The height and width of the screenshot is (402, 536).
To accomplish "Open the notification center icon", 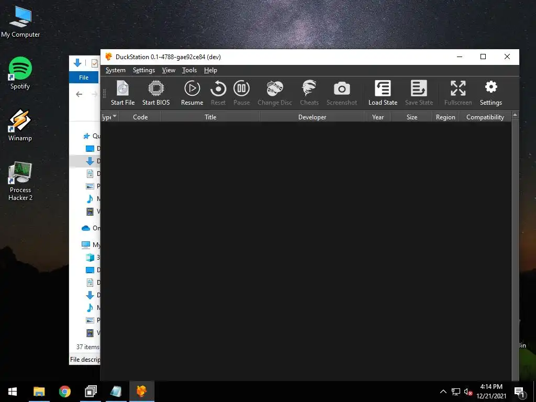I will (519, 392).
